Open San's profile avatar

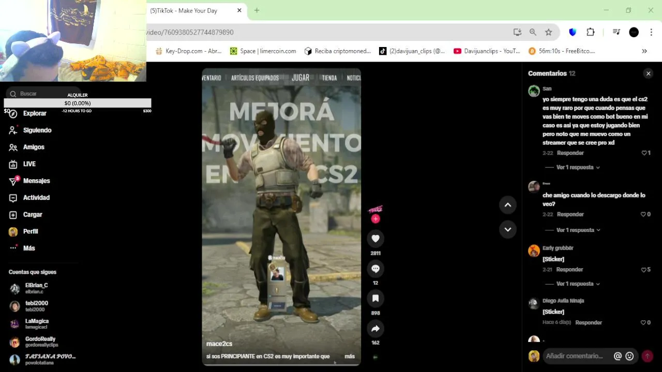[534, 91]
